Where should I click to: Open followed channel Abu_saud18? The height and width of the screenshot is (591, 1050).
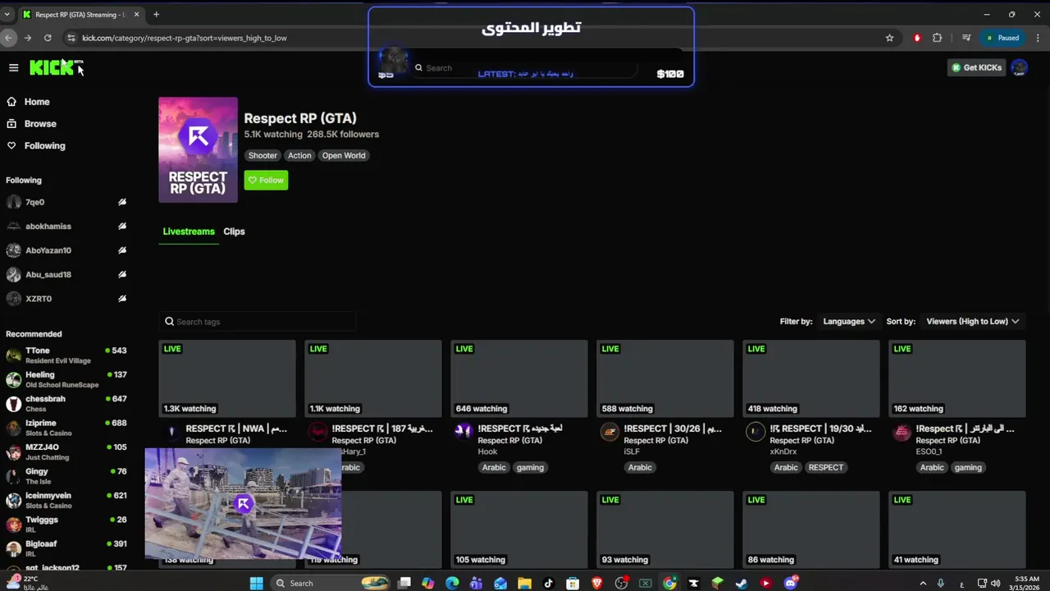click(x=48, y=275)
